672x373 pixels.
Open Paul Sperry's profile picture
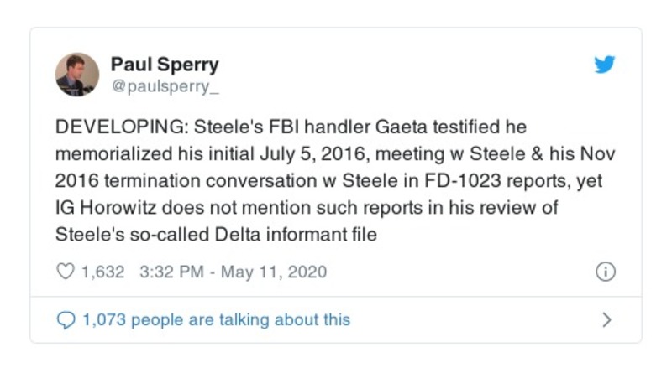77,74
